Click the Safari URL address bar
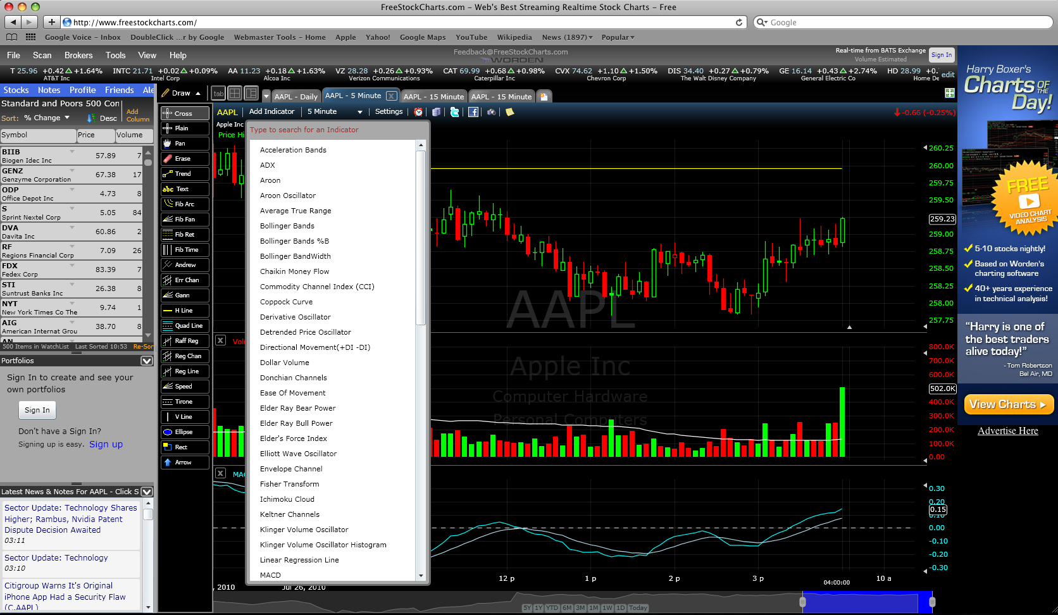Viewport: 1058px width, 615px height. [x=402, y=22]
